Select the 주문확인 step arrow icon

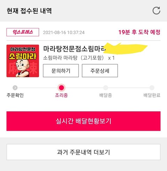(x=15, y=88)
